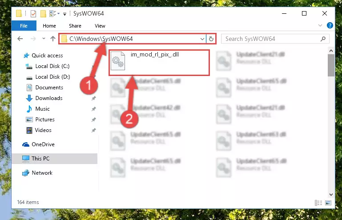Open the blue Help question mark icon

point(330,25)
